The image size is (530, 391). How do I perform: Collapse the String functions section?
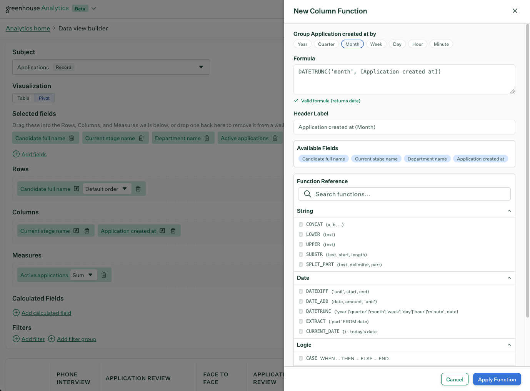[x=509, y=211]
